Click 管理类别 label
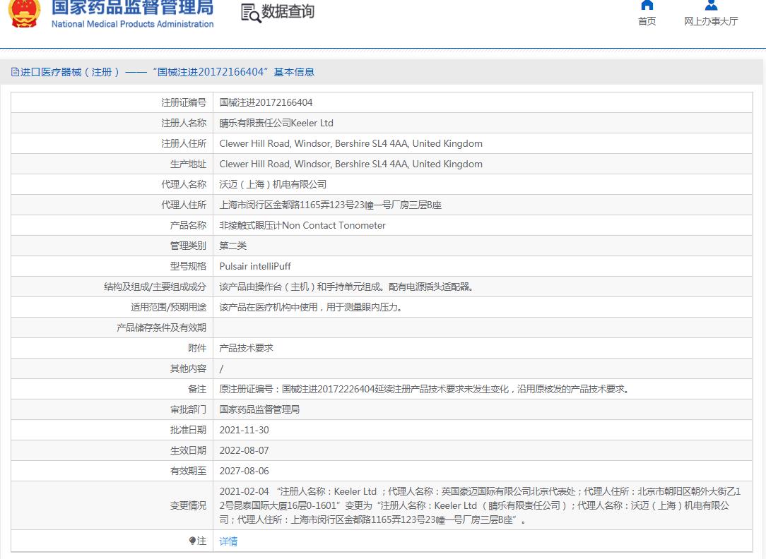The height and width of the screenshot is (559, 766). coord(188,246)
